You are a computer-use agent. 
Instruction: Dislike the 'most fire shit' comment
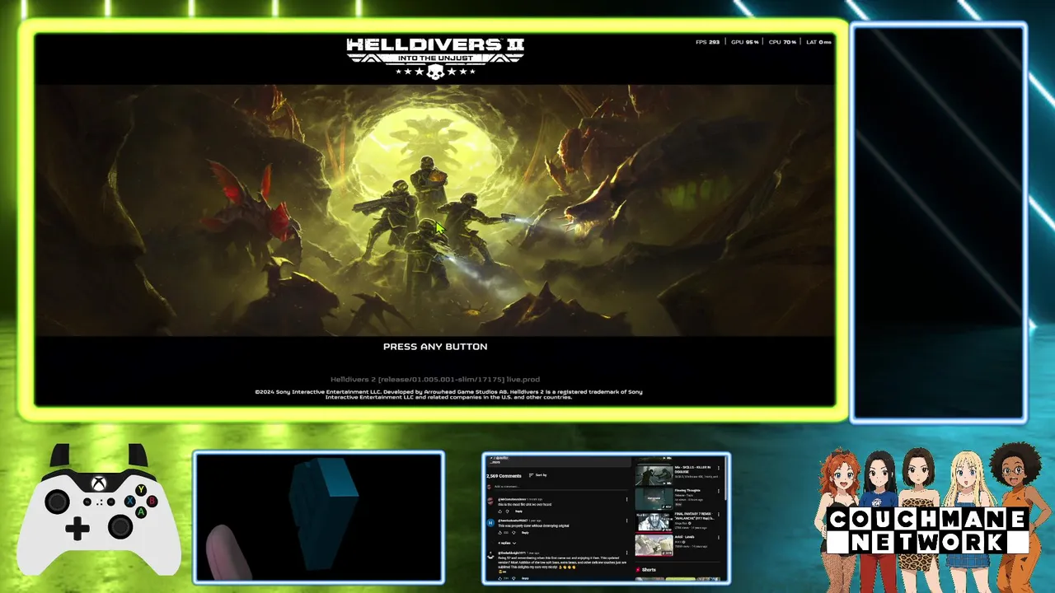(507, 511)
